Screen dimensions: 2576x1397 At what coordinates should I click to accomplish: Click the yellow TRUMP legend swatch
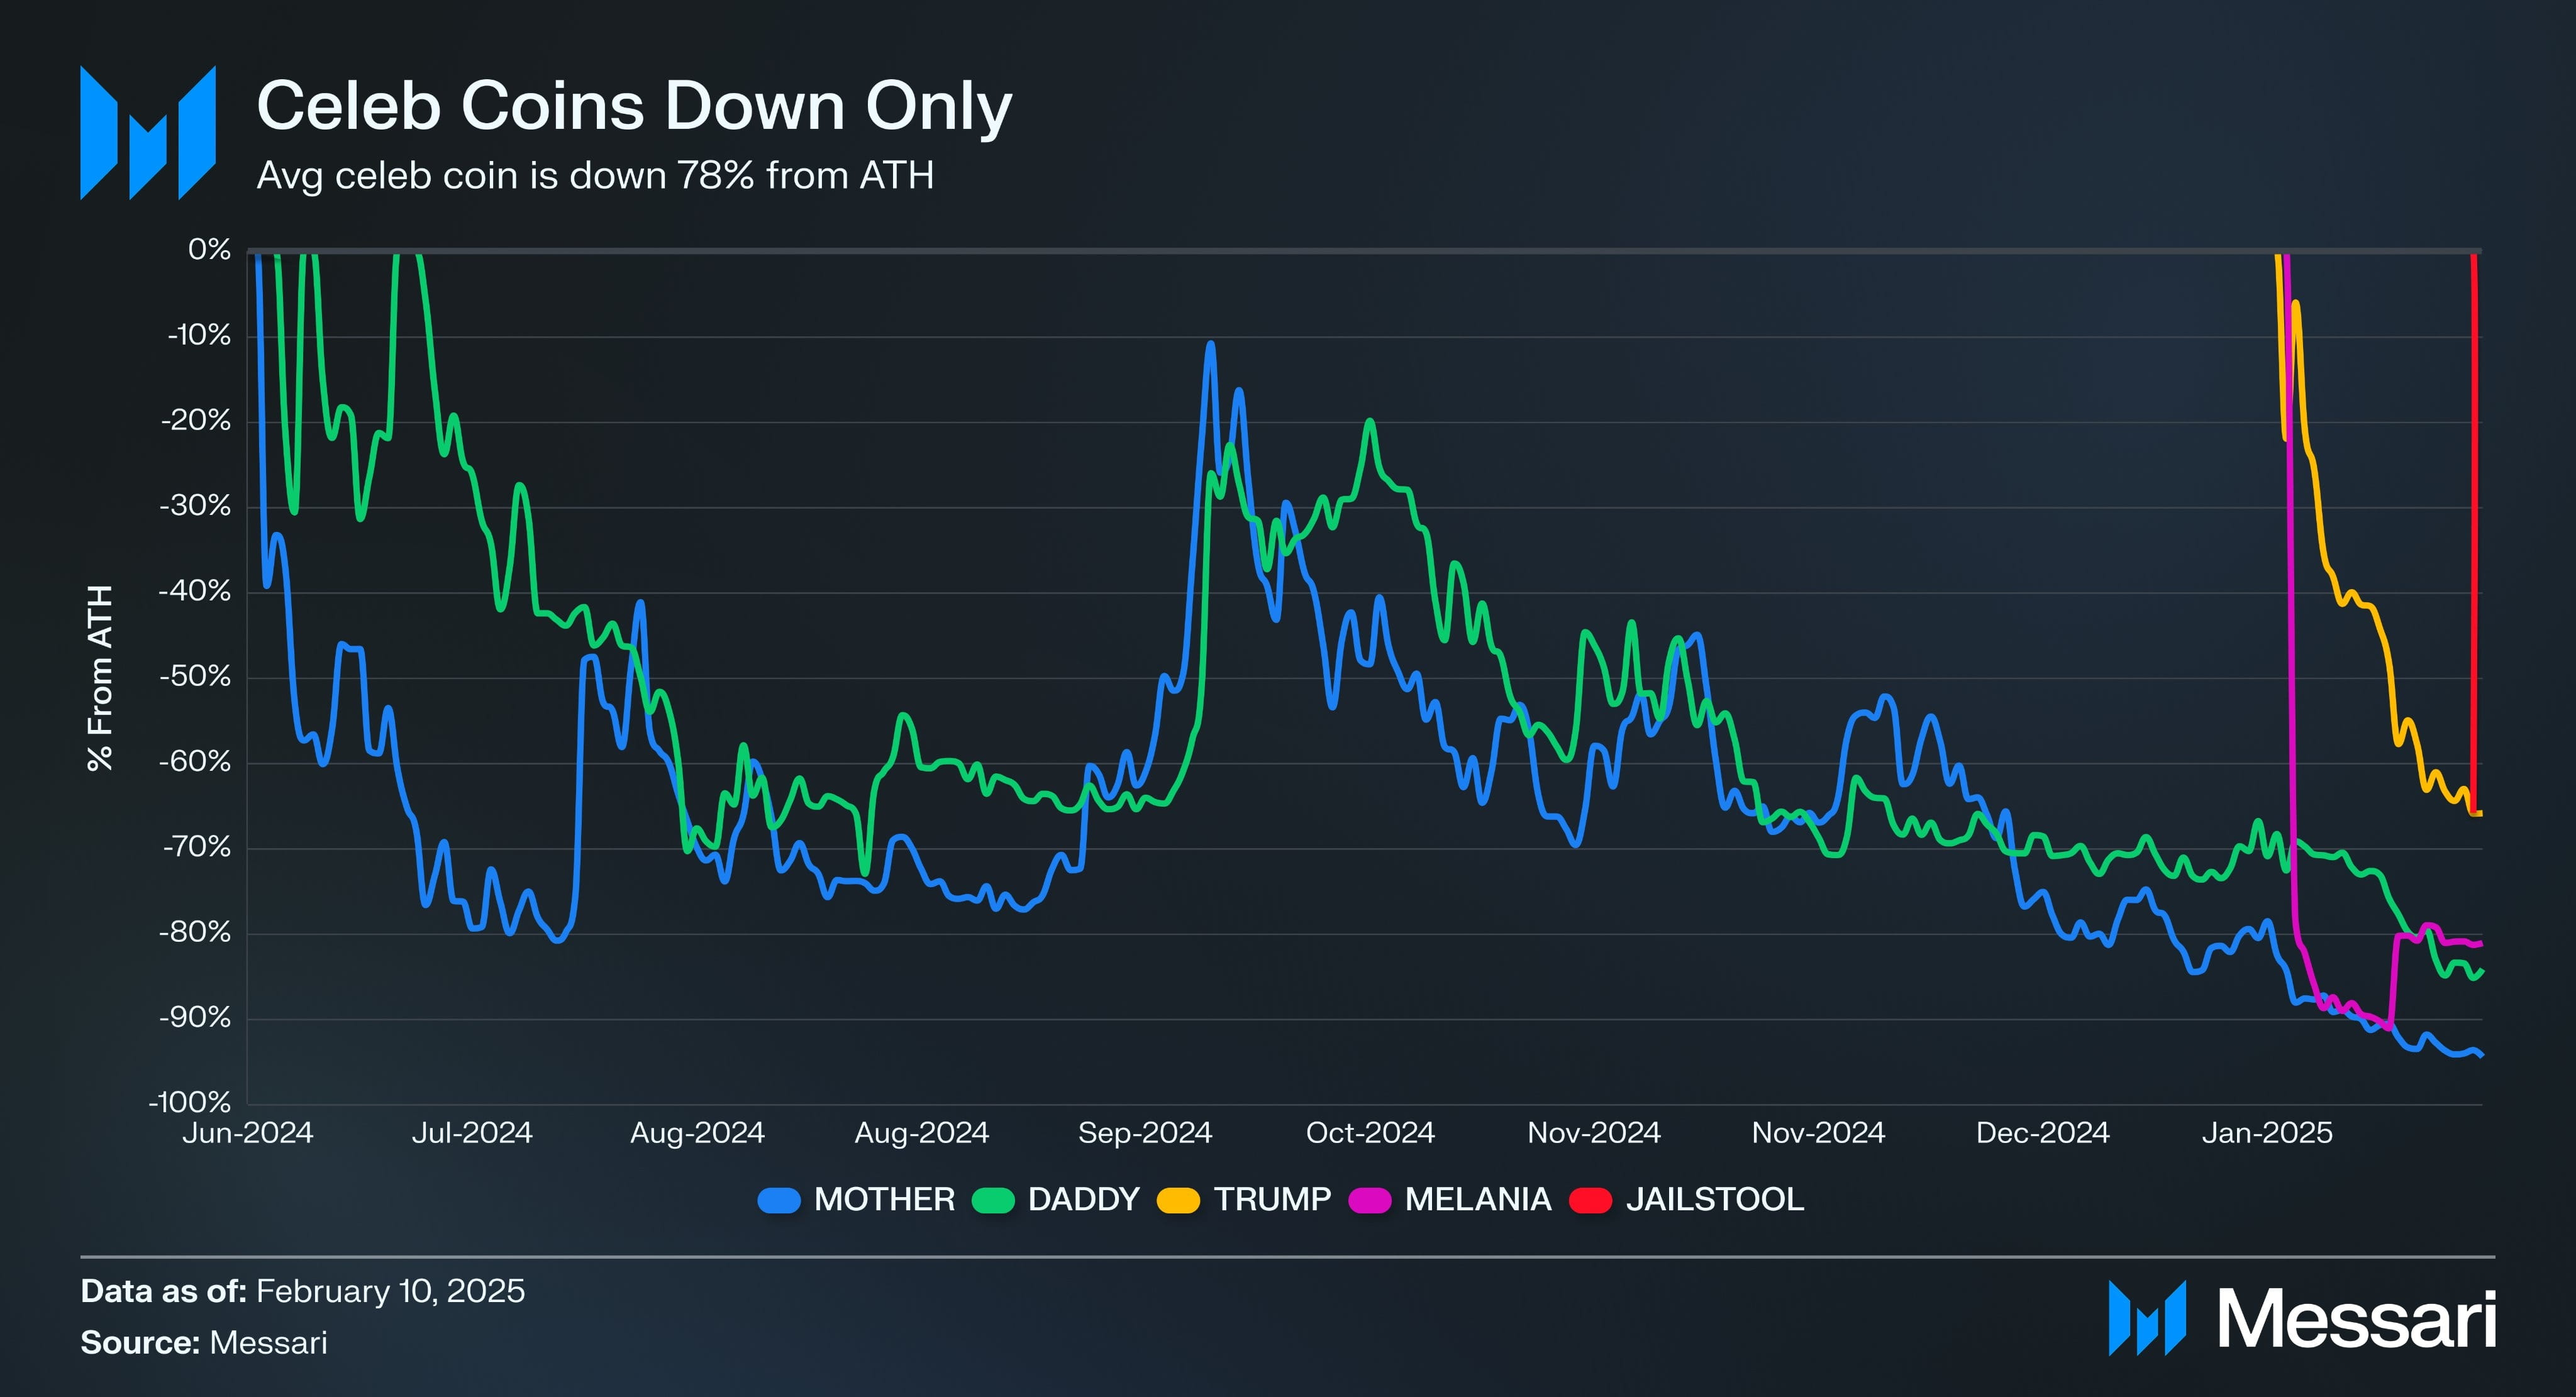[1178, 1200]
